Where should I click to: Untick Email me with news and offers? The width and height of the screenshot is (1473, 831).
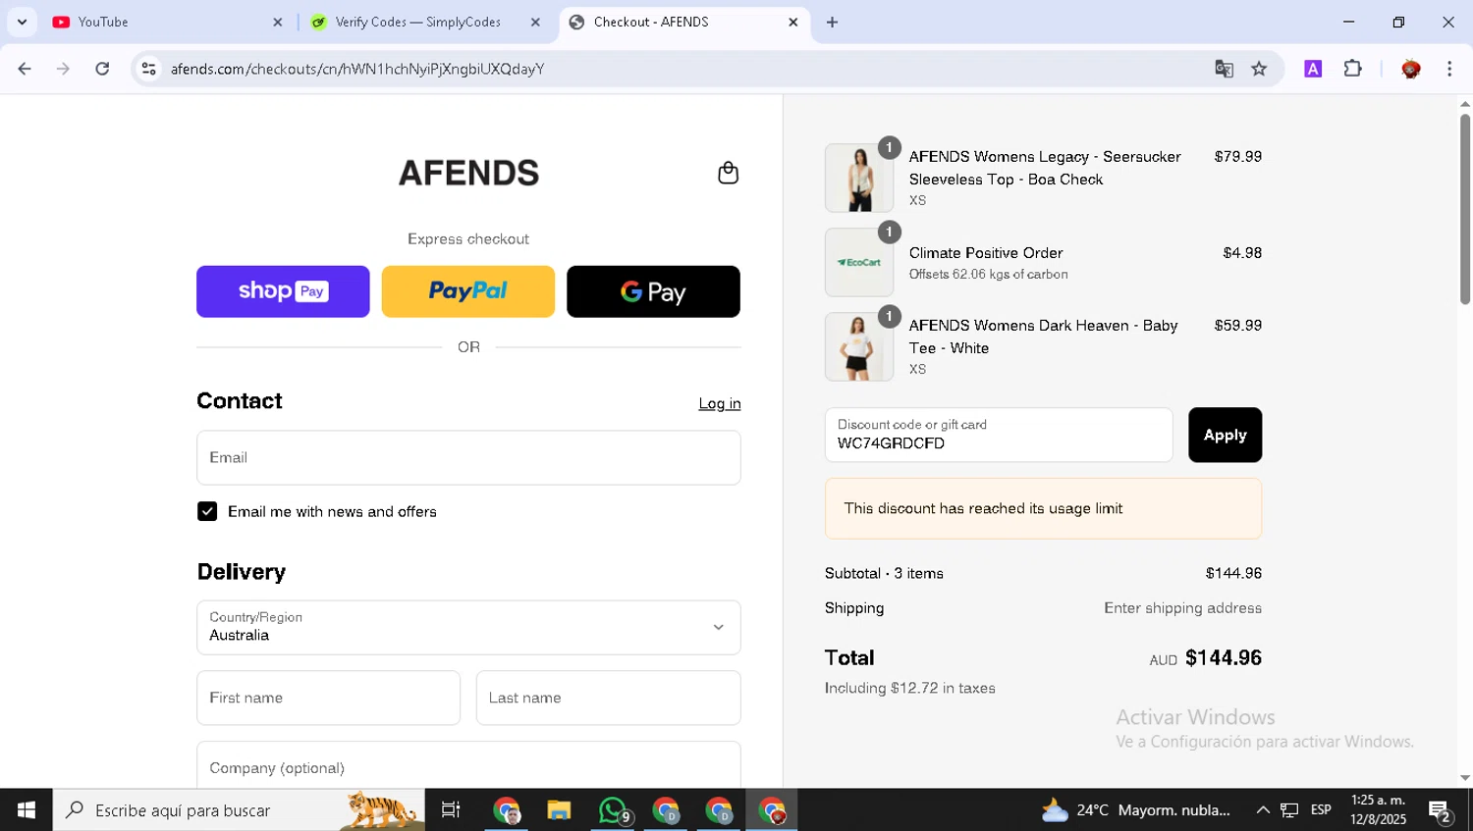pyautogui.click(x=207, y=511)
